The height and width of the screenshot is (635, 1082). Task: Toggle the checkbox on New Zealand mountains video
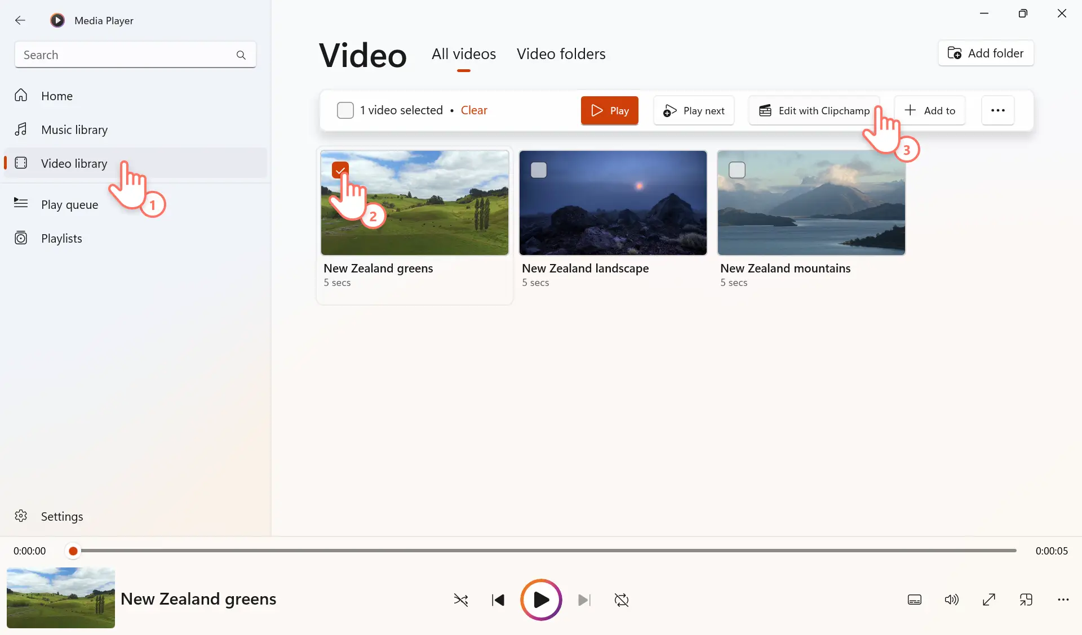coord(738,169)
